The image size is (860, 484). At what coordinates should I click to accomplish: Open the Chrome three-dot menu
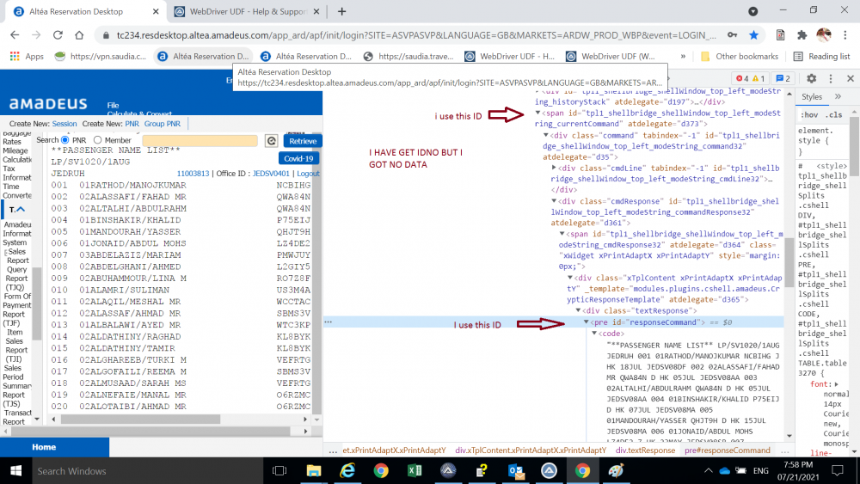click(x=845, y=35)
